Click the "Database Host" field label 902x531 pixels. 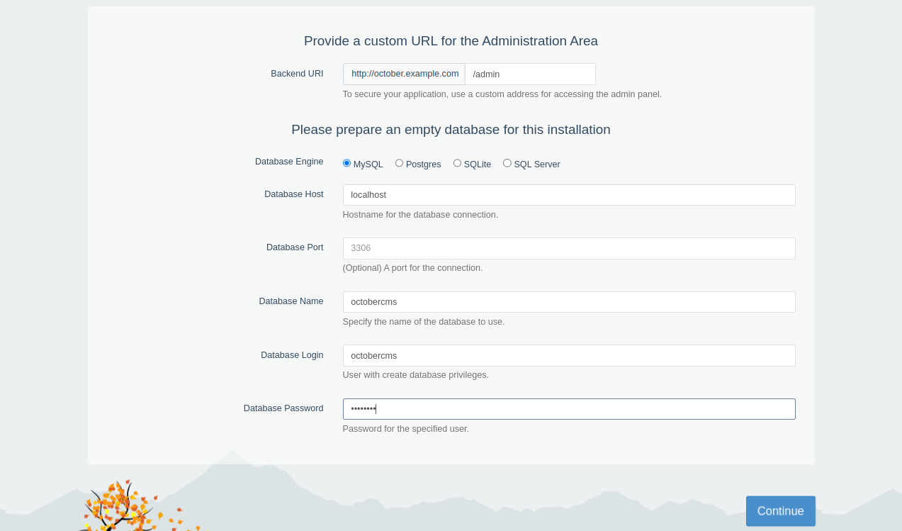pos(293,194)
